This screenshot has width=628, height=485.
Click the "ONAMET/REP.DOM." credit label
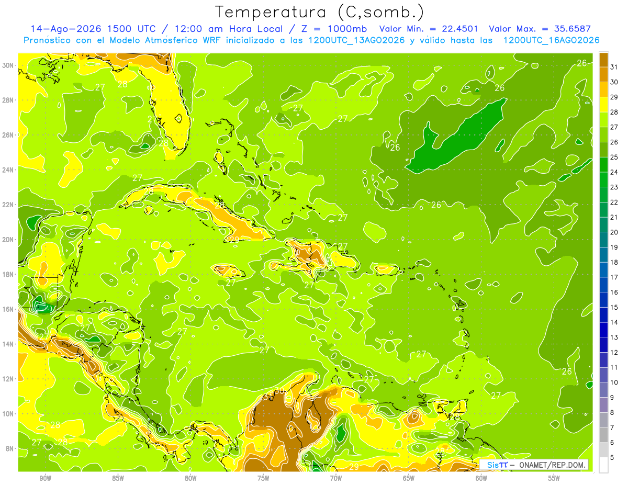[551, 465]
